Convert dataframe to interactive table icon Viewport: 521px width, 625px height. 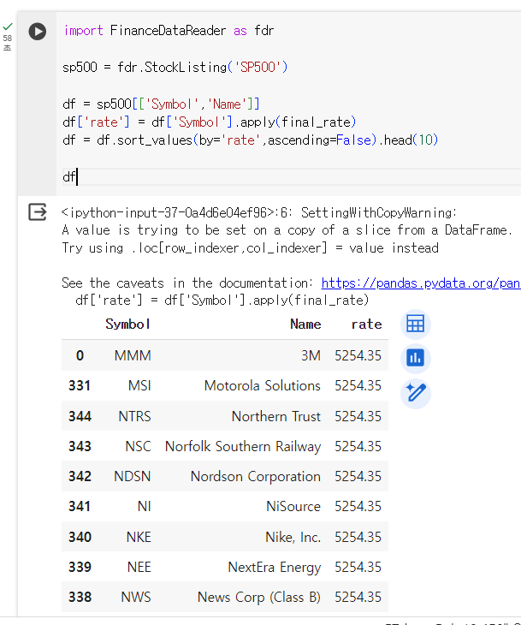click(416, 324)
